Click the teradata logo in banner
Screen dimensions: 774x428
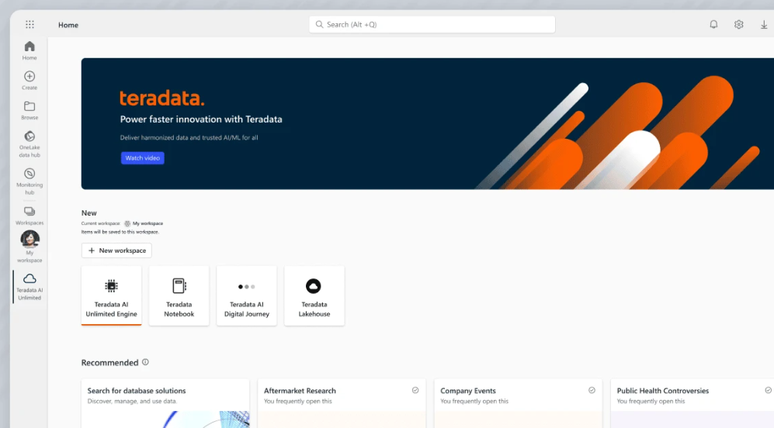click(x=162, y=98)
